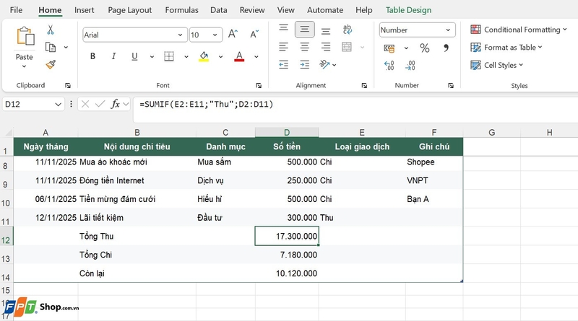Switch to the Formulas tab
Image resolution: width=578 pixels, height=321 pixels.
(x=181, y=10)
